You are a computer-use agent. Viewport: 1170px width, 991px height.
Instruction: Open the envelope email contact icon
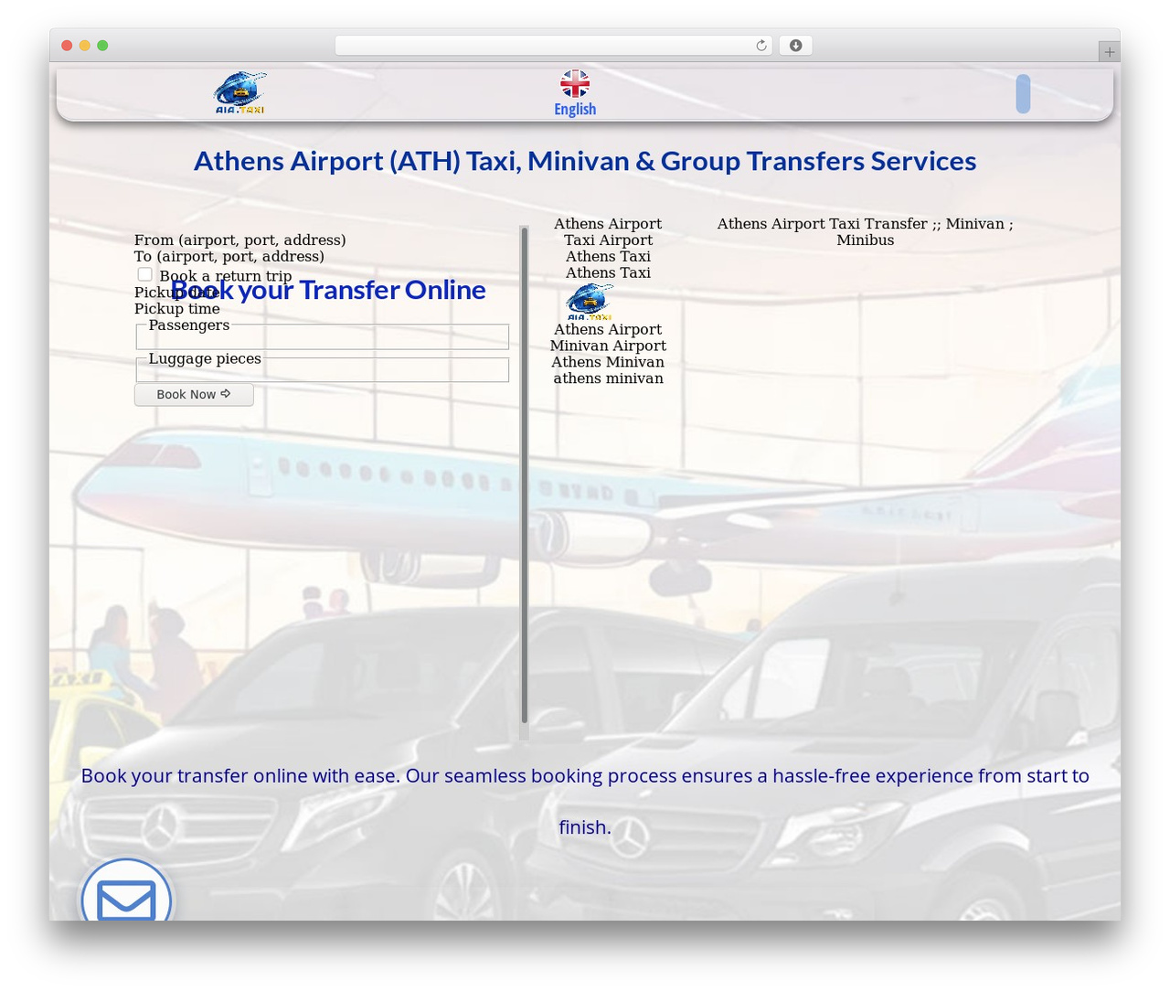click(x=126, y=900)
